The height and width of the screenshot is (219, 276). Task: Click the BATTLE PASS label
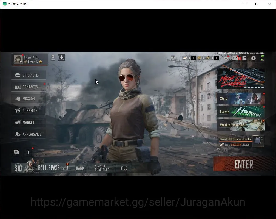click(x=49, y=168)
